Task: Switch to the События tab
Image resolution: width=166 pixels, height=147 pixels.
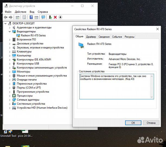Action: 117,37
